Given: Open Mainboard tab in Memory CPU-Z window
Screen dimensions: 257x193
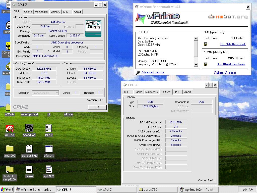Looking at the screenshot, I should (x=152, y=92).
